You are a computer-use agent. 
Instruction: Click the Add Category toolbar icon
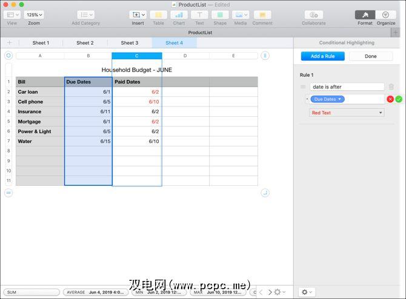point(85,15)
